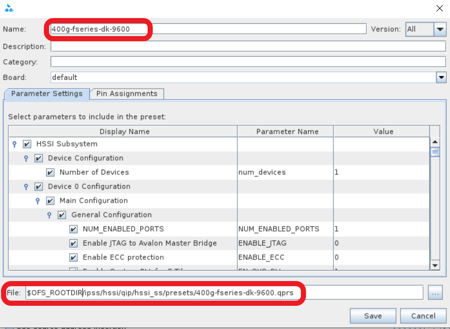Image resolution: width=450 pixels, height=329 pixels.
Task: Click the application icon in the title bar
Action: (9, 8)
